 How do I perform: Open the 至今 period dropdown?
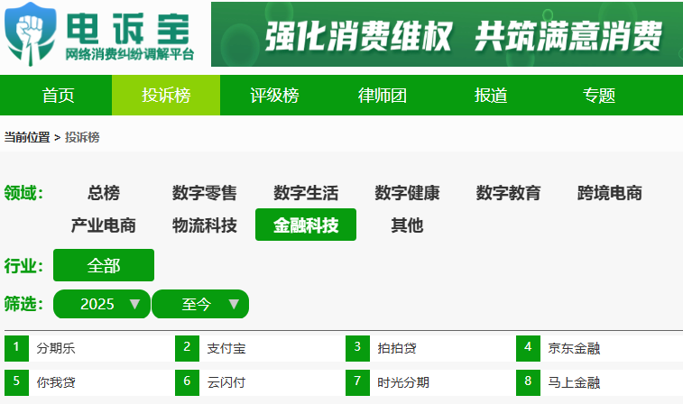click(x=200, y=304)
